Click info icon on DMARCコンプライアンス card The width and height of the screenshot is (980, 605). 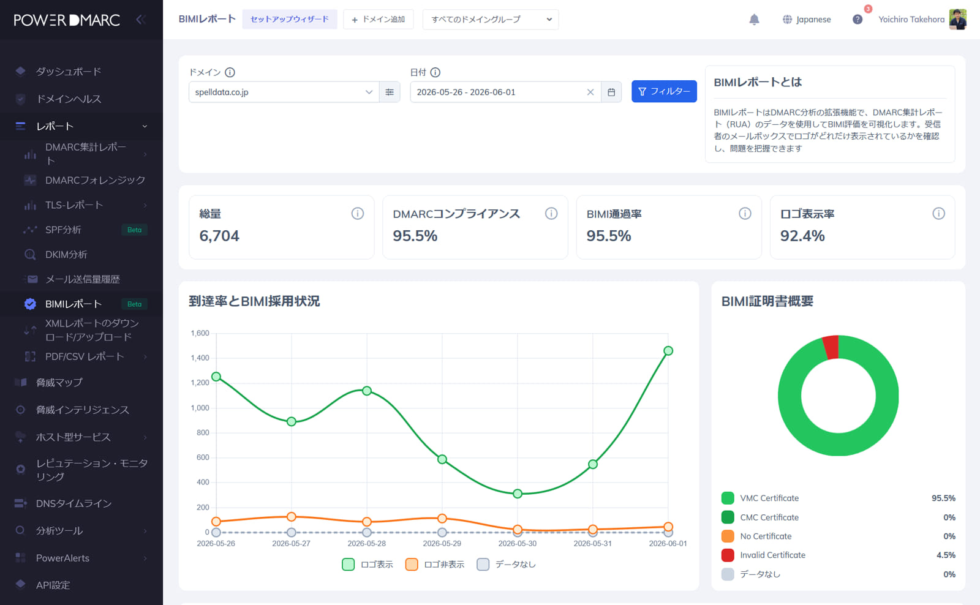click(551, 213)
